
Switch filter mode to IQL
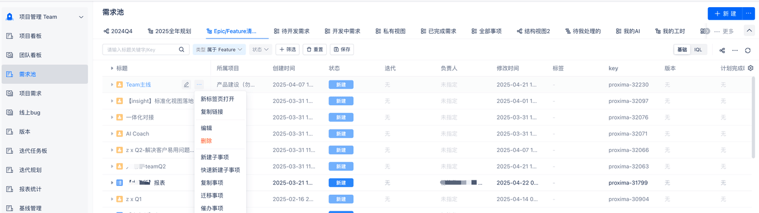tap(698, 50)
